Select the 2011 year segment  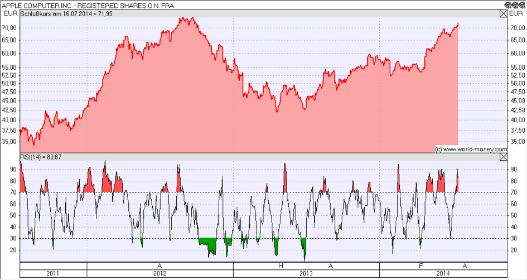[x=53, y=274]
